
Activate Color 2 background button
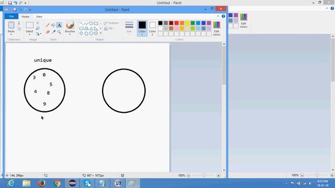point(152,28)
